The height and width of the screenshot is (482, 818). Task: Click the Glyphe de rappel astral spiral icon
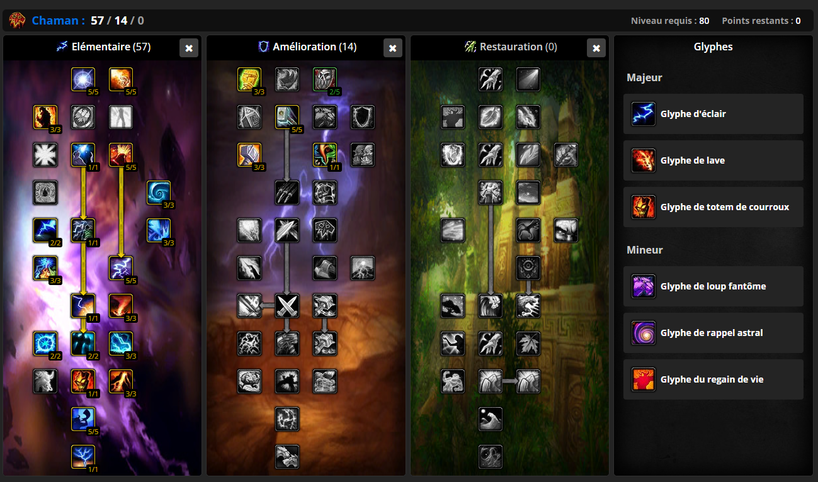[x=644, y=333]
